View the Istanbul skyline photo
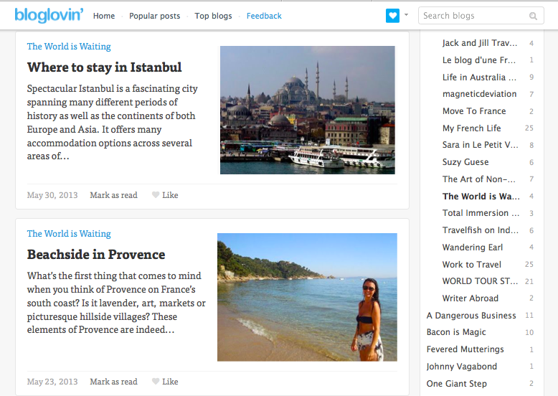The height and width of the screenshot is (396, 558). tap(307, 110)
